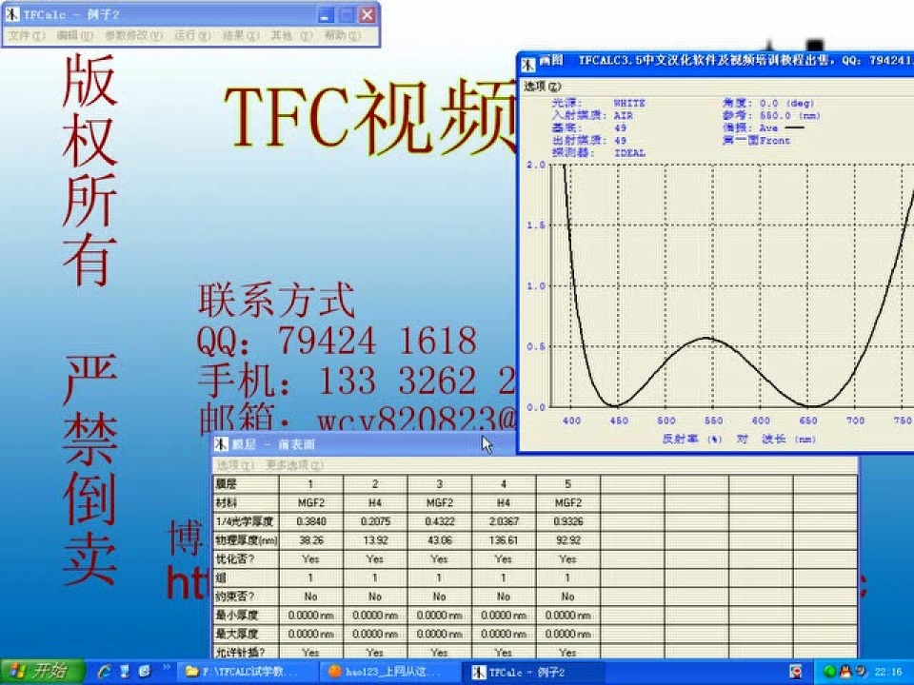Toggle layer 1 优化否 Yes cell

click(x=311, y=558)
